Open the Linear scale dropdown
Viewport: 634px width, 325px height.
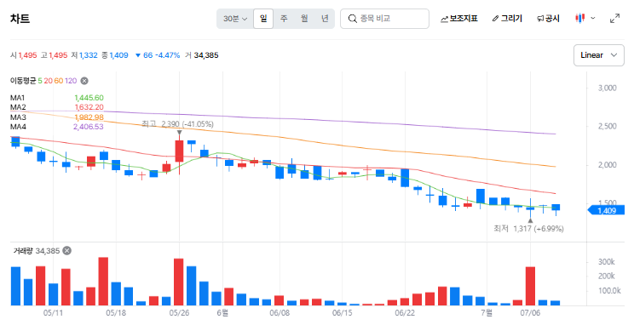(599, 55)
